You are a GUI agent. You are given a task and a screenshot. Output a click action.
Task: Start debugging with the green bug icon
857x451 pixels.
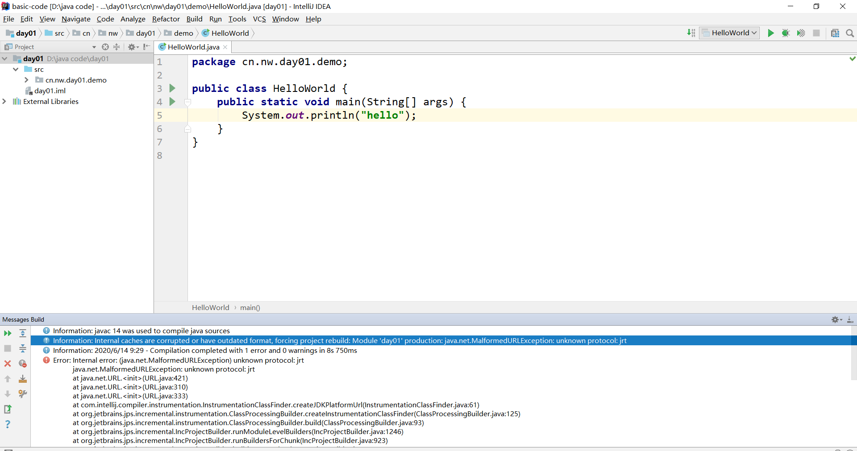pos(786,33)
